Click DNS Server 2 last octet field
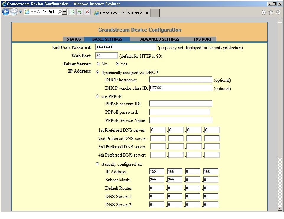Image resolution: width=284 pixels, height=219 pixels. click(211, 205)
